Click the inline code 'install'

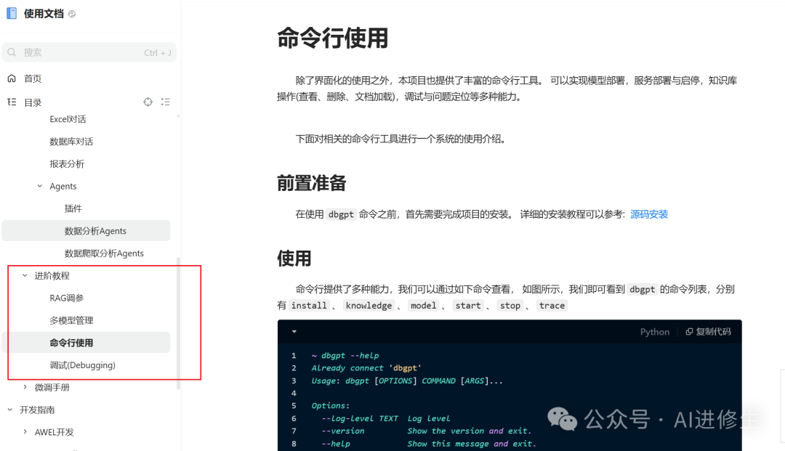pos(309,306)
